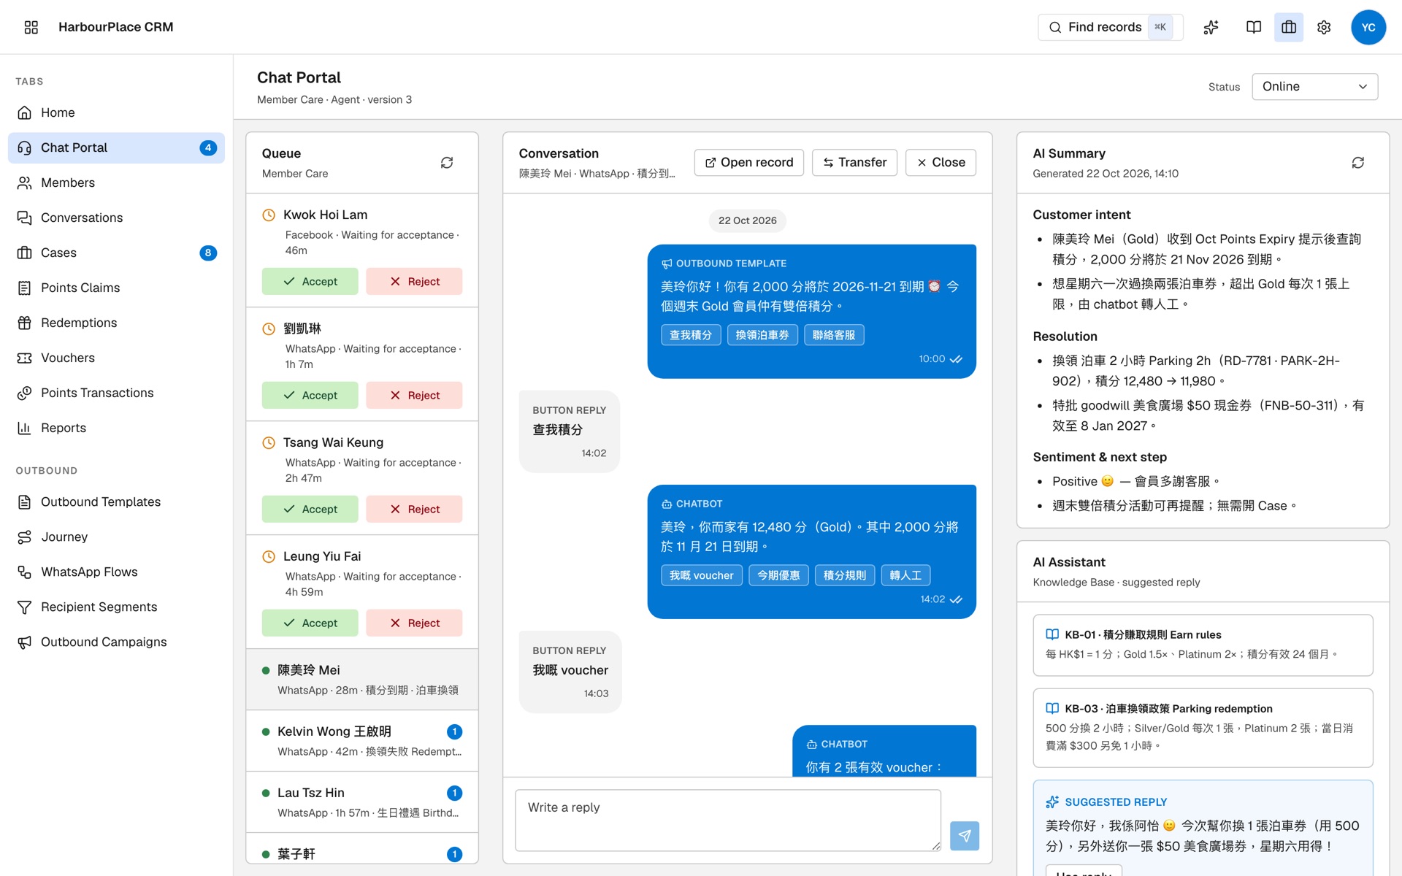Click the briefcase icon in top bar

point(1289,27)
